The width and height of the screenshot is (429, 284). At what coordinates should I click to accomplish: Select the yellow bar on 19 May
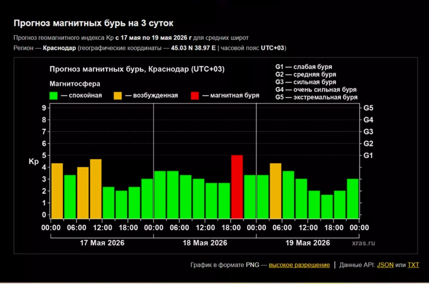pyautogui.click(x=276, y=190)
